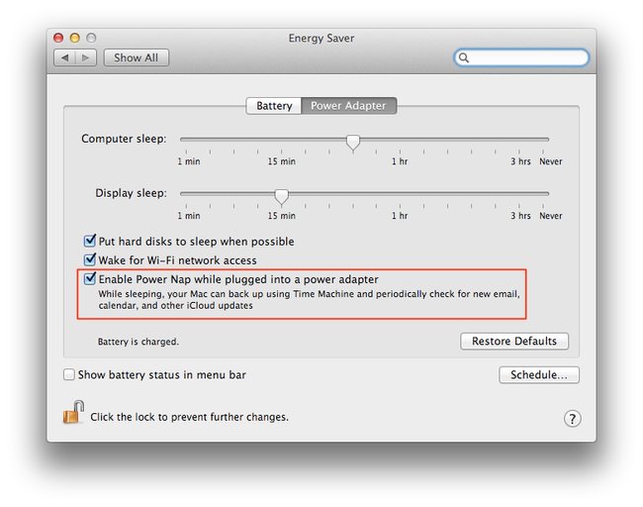Toggle Wake for Wi-Fi network access
This screenshot has height=507, width=643.
pos(89,259)
